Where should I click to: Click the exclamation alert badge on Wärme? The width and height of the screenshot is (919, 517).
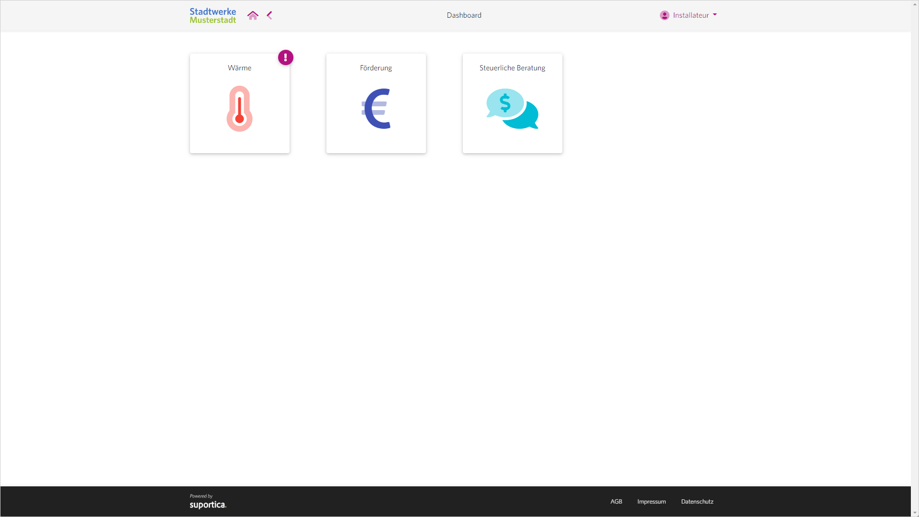pyautogui.click(x=286, y=57)
